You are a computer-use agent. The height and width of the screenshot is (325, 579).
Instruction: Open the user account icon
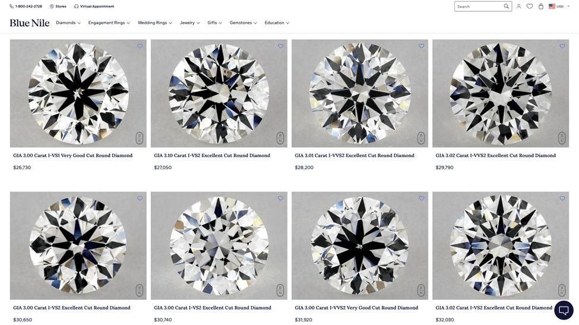[519, 7]
